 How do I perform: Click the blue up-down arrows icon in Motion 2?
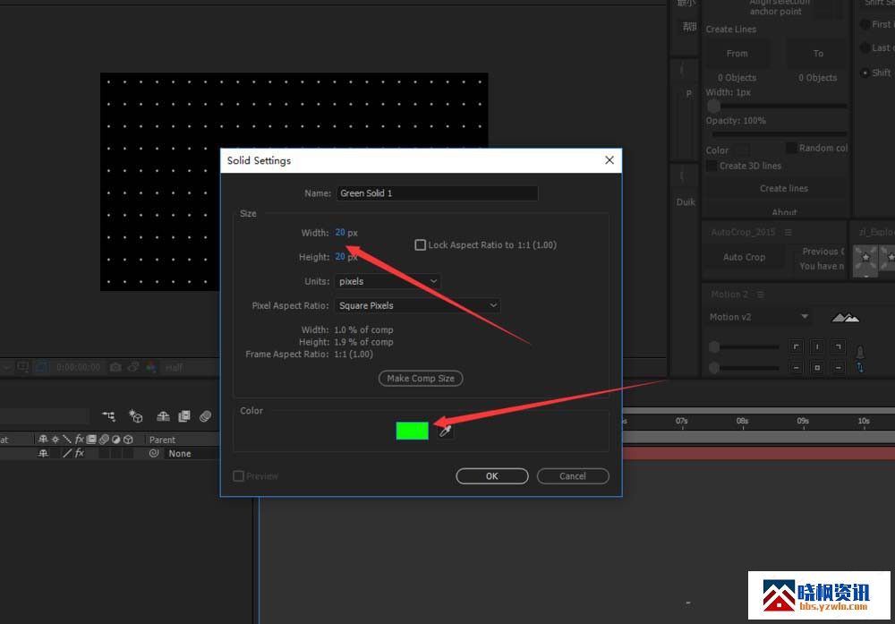click(x=860, y=368)
